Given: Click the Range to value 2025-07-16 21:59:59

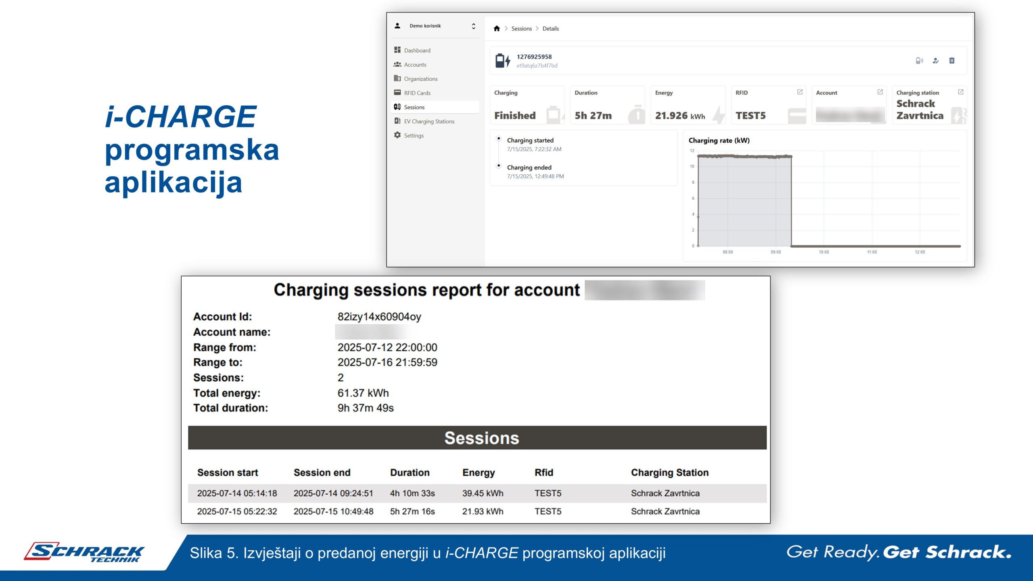Looking at the screenshot, I should [387, 362].
